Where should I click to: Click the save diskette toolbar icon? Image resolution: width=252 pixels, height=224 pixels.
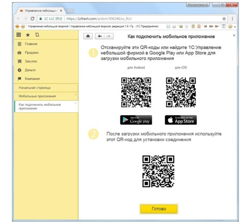[x=168, y=26]
